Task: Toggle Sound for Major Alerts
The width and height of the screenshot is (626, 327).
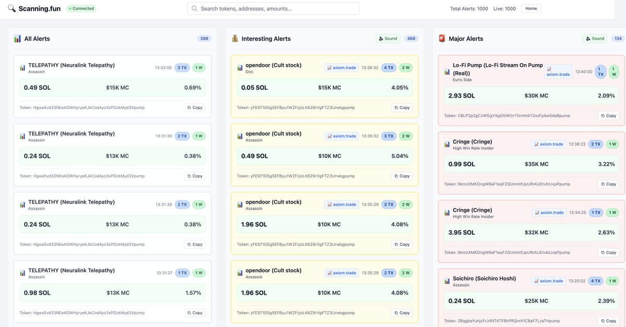Action: click(x=595, y=39)
